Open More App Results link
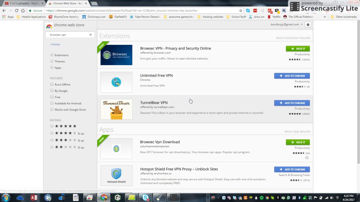The width and height of the screenshot is (360, 202). pos(298,132)
